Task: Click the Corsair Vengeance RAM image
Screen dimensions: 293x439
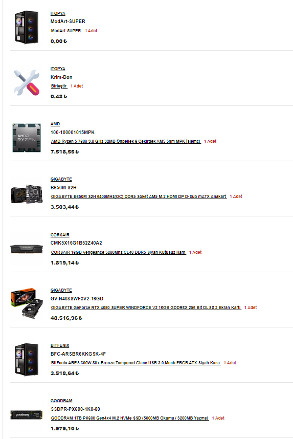Action: (x=27, y=249)
